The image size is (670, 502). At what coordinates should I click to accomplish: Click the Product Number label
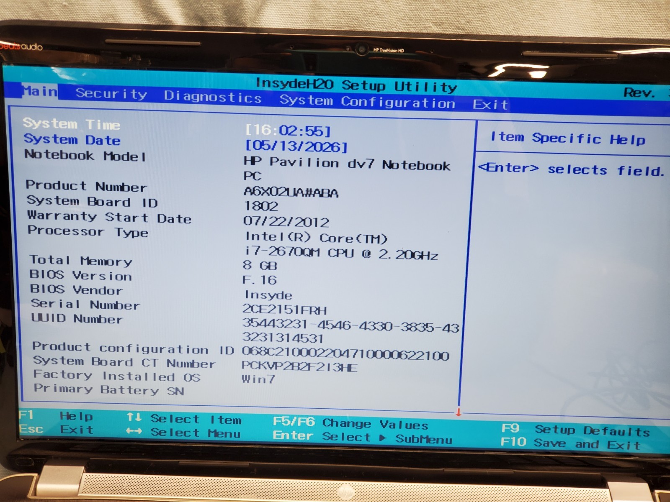86,186
